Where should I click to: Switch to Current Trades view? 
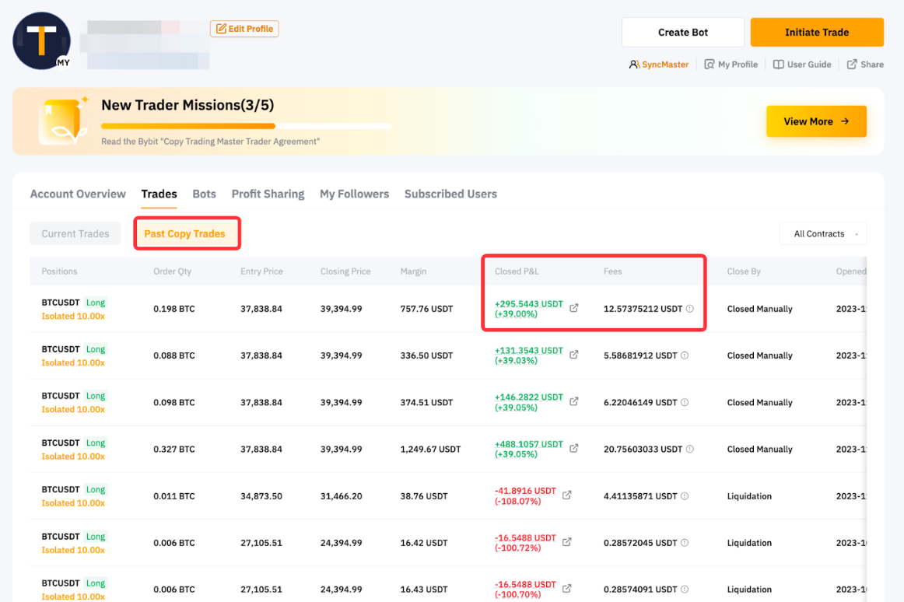pyautogui.click(x=75, y=234)
